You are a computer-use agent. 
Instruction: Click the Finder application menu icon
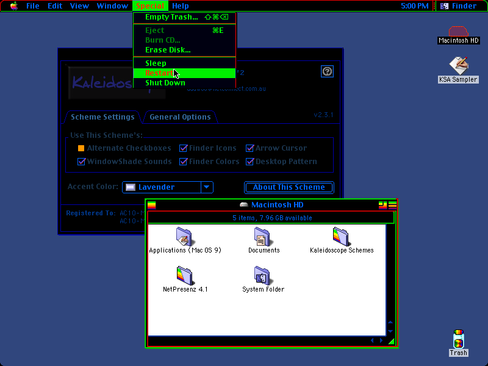tap(445, 6)
